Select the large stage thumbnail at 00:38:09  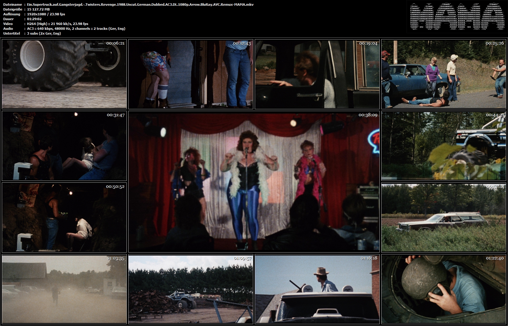point(254,182)
